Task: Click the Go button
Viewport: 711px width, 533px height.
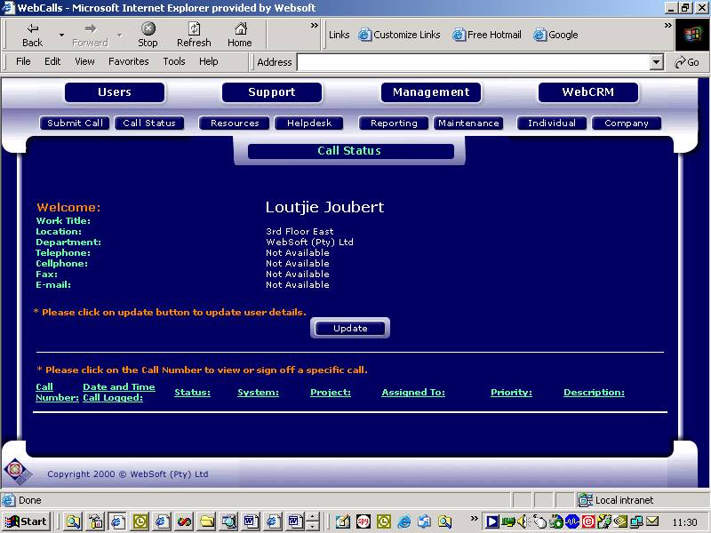Action: coord(687,62)
